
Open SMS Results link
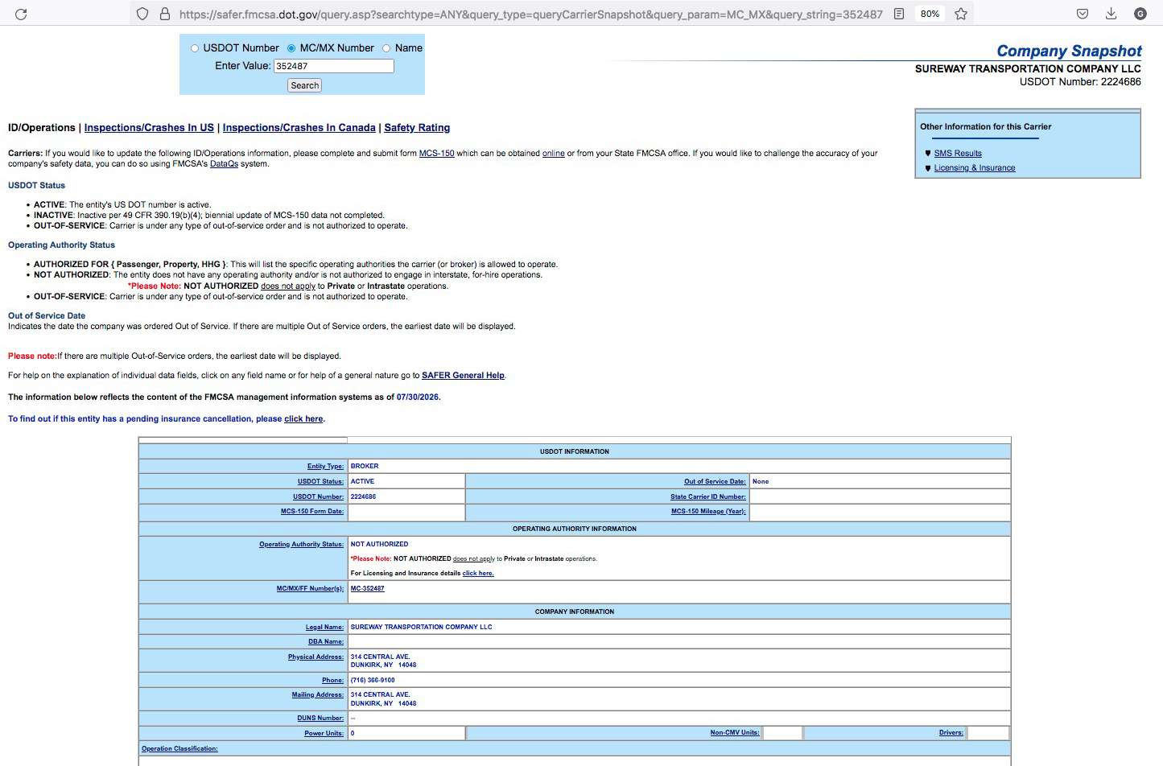pos(958,153)
